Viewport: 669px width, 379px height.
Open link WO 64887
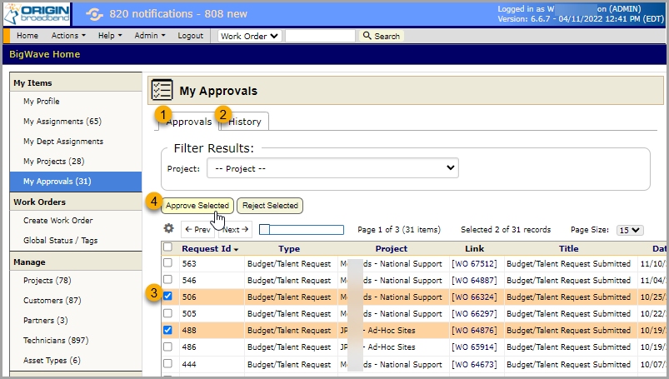(x=474, y=281)
